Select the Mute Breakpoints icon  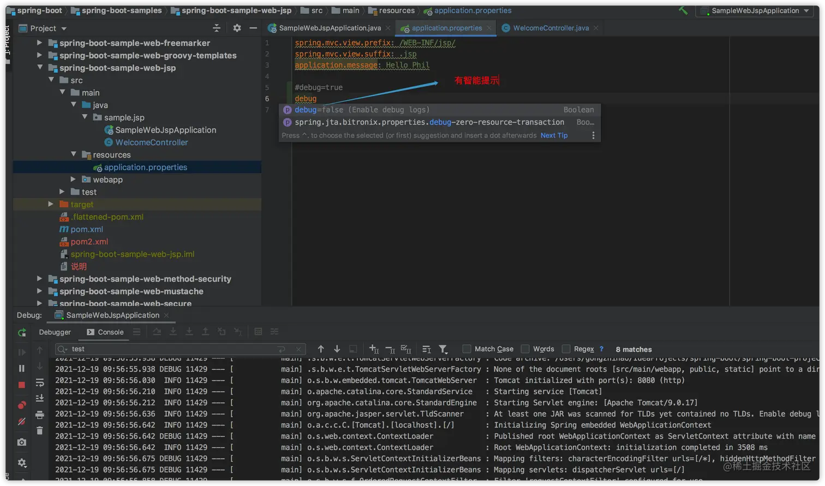[x=22, y=421]
